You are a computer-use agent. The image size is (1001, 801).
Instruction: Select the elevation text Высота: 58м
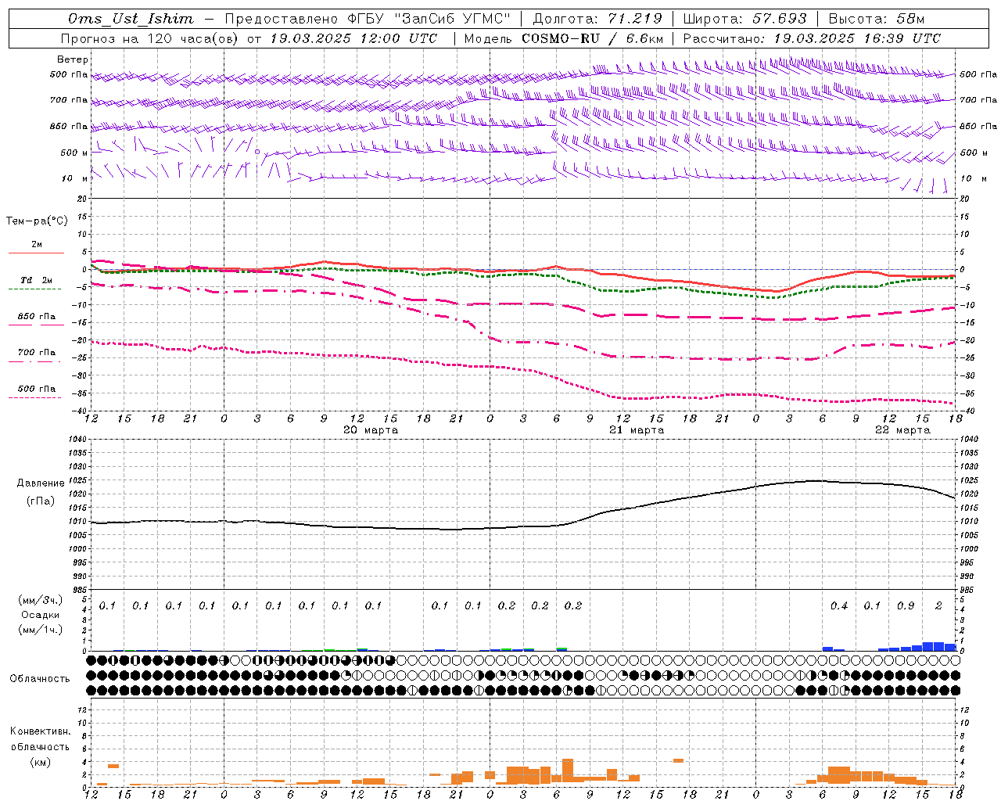click(x=877, y=19)
